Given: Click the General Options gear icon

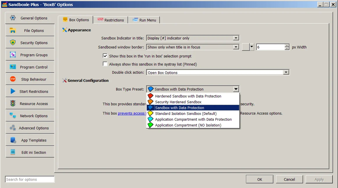Looking at the screenshot, I should coord(13,18).
